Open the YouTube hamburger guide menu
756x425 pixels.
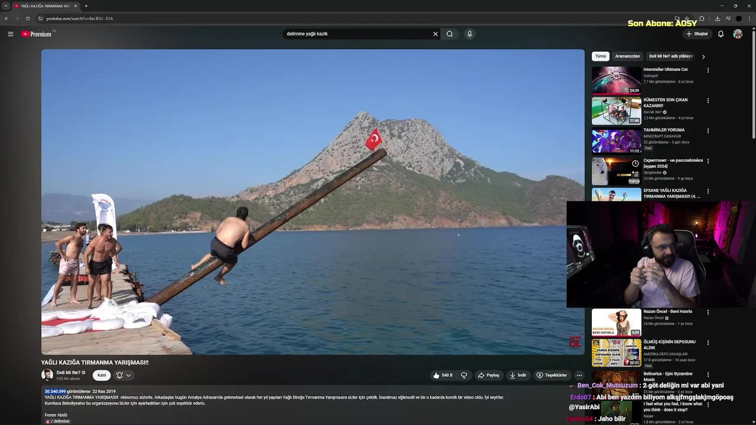point(11,34)
